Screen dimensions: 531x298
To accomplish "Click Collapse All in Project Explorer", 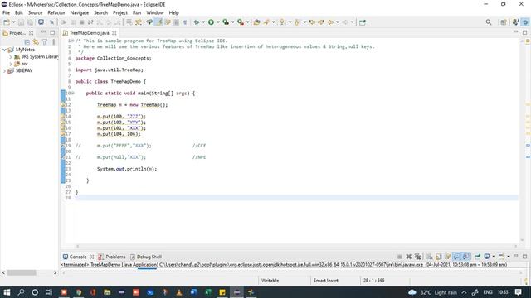I will [x=27, y=42].
